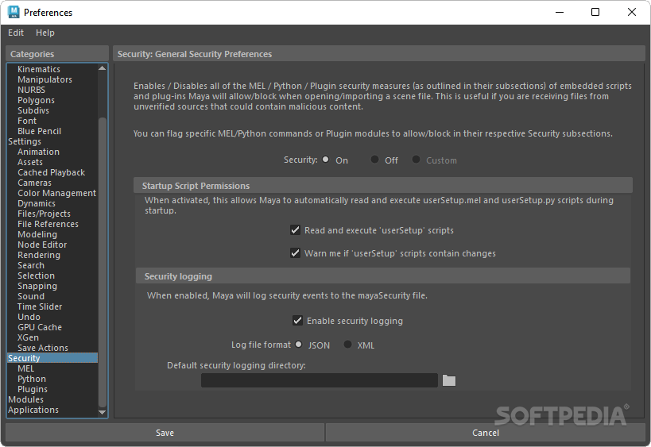651x447 pixels.
Task: Select the Subdivs category
Action: 33,110
